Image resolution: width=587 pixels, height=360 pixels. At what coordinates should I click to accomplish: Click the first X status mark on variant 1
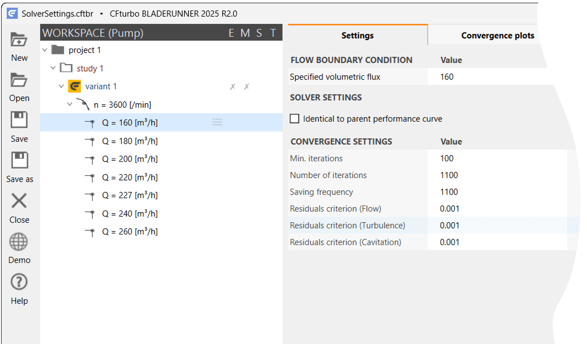[x=232, y=87]
